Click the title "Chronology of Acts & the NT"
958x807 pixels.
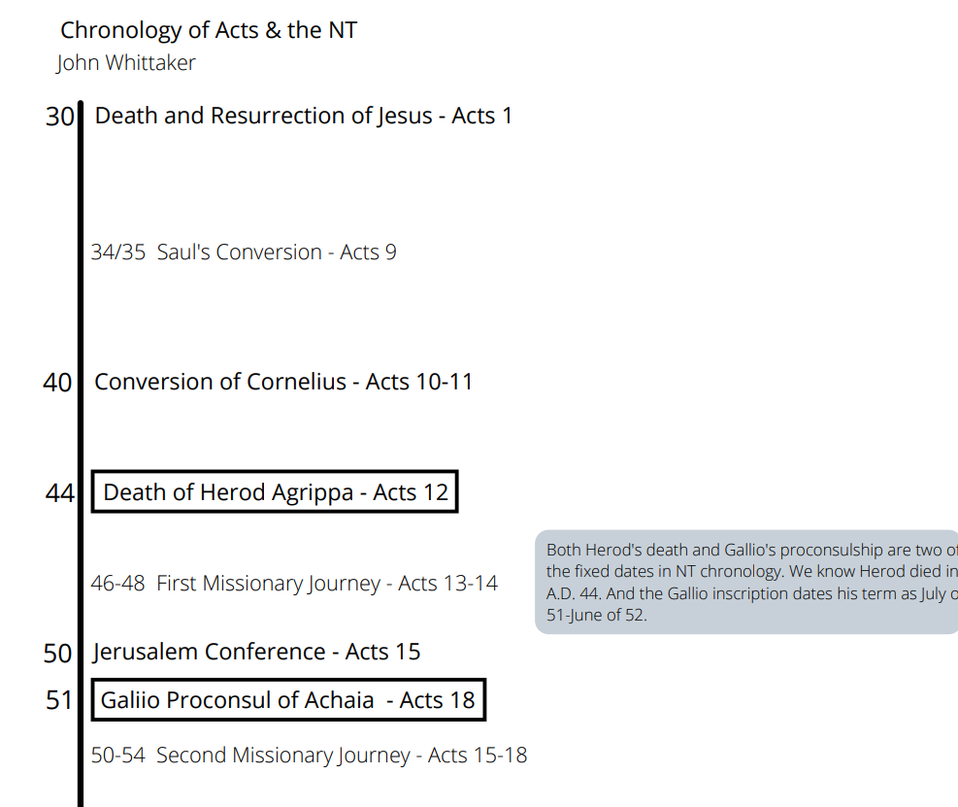coord(208,30)
